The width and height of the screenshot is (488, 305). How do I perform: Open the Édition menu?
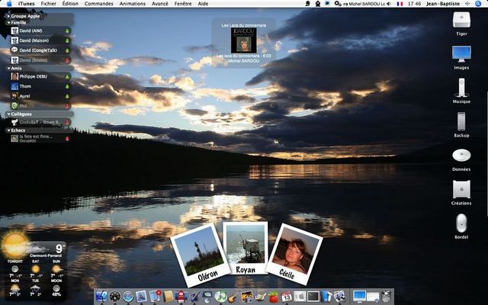pyautogui.click(x=70, y=4)
